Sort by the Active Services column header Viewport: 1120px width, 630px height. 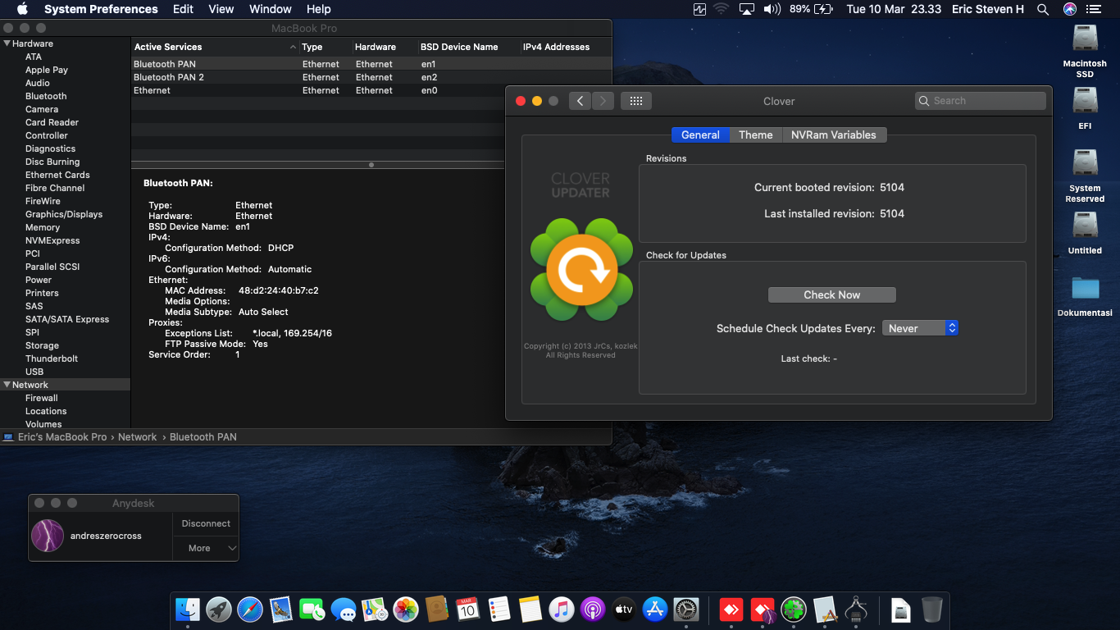point(215,47)
